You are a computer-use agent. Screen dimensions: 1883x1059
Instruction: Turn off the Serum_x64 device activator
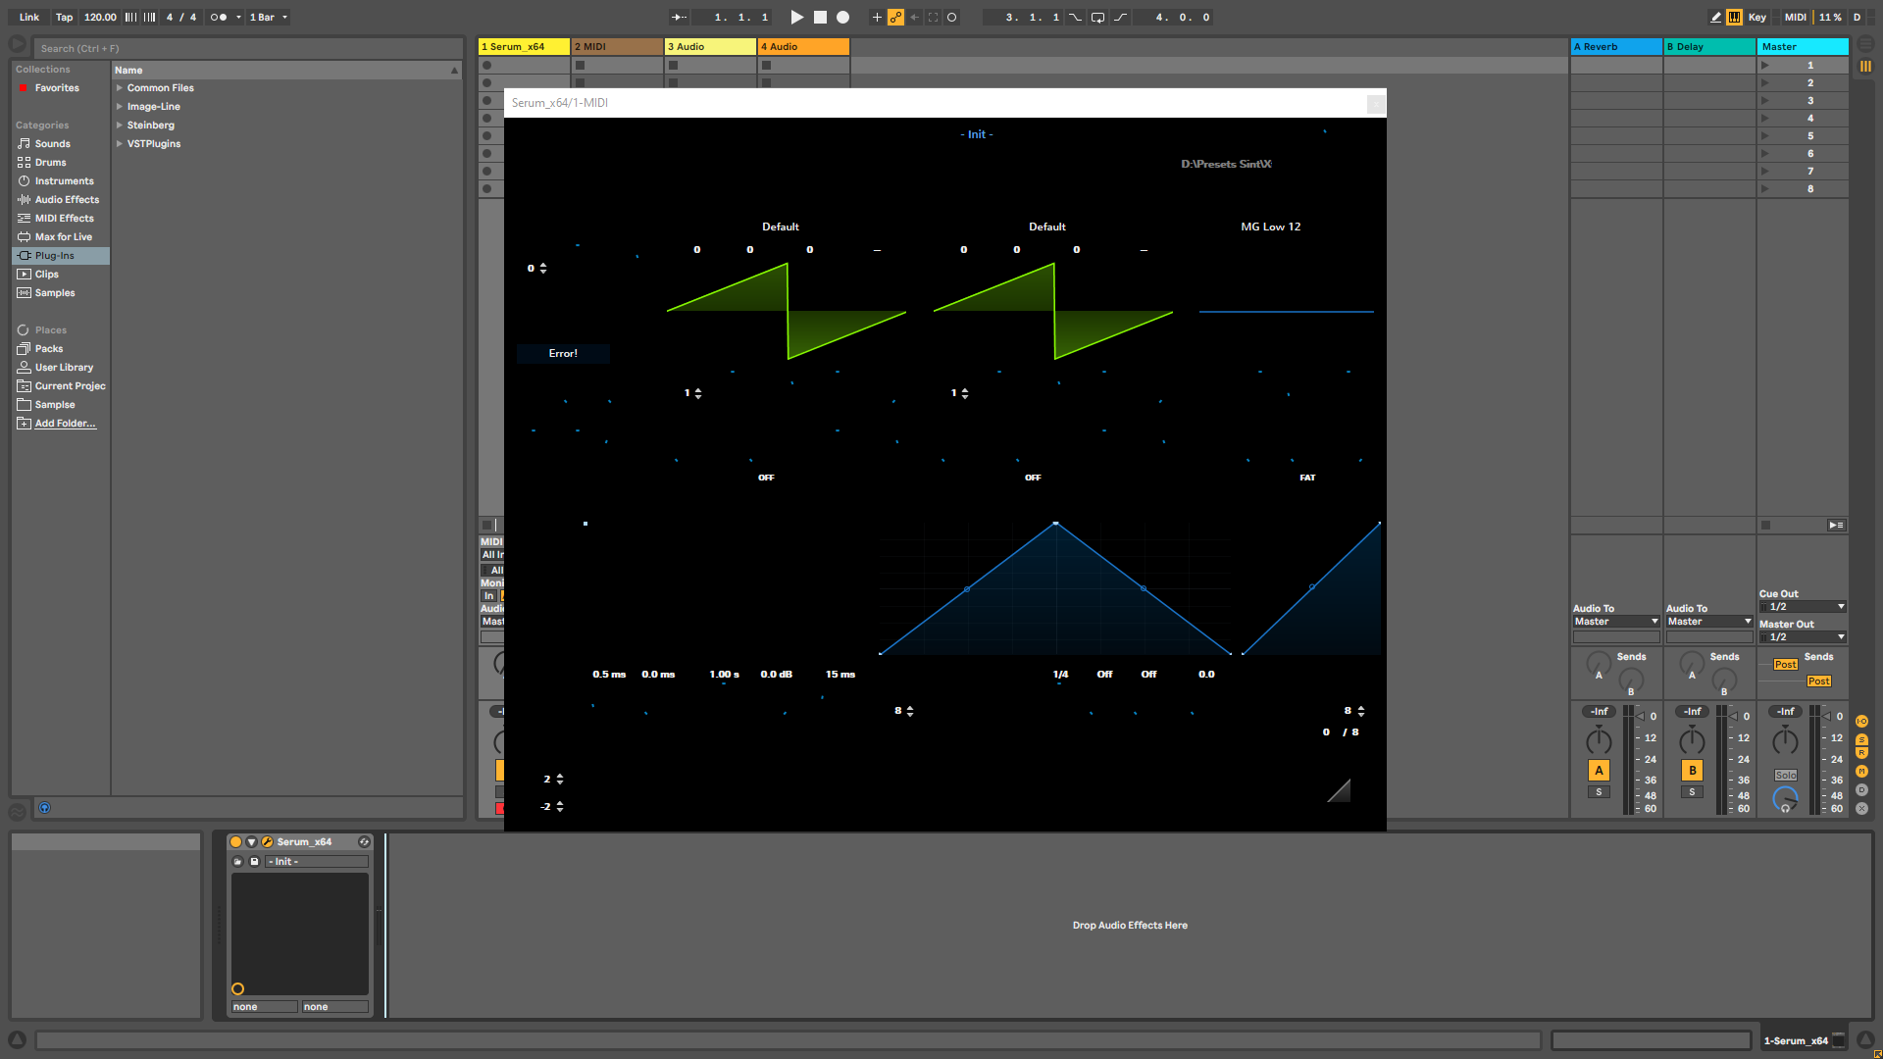(235, 841)
